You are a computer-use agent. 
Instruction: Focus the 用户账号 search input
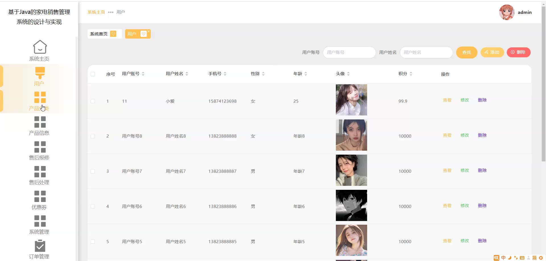click(x=349, y=52)
